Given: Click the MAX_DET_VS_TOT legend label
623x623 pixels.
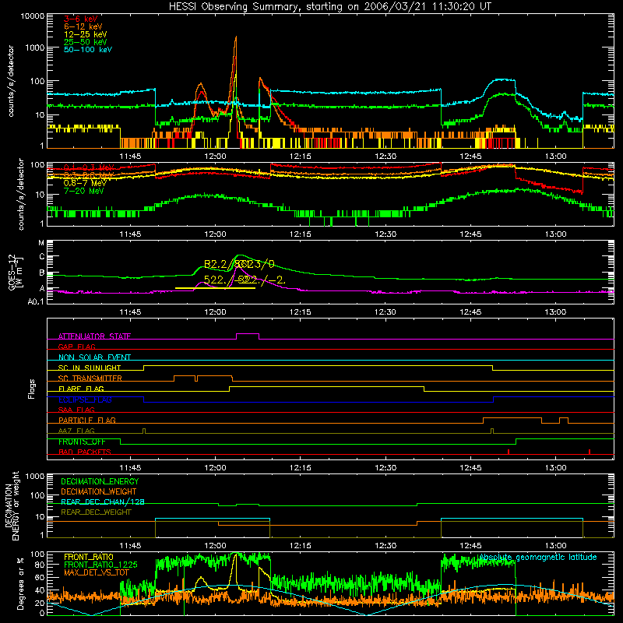Looking at the screenshot, I should point(97,572).
